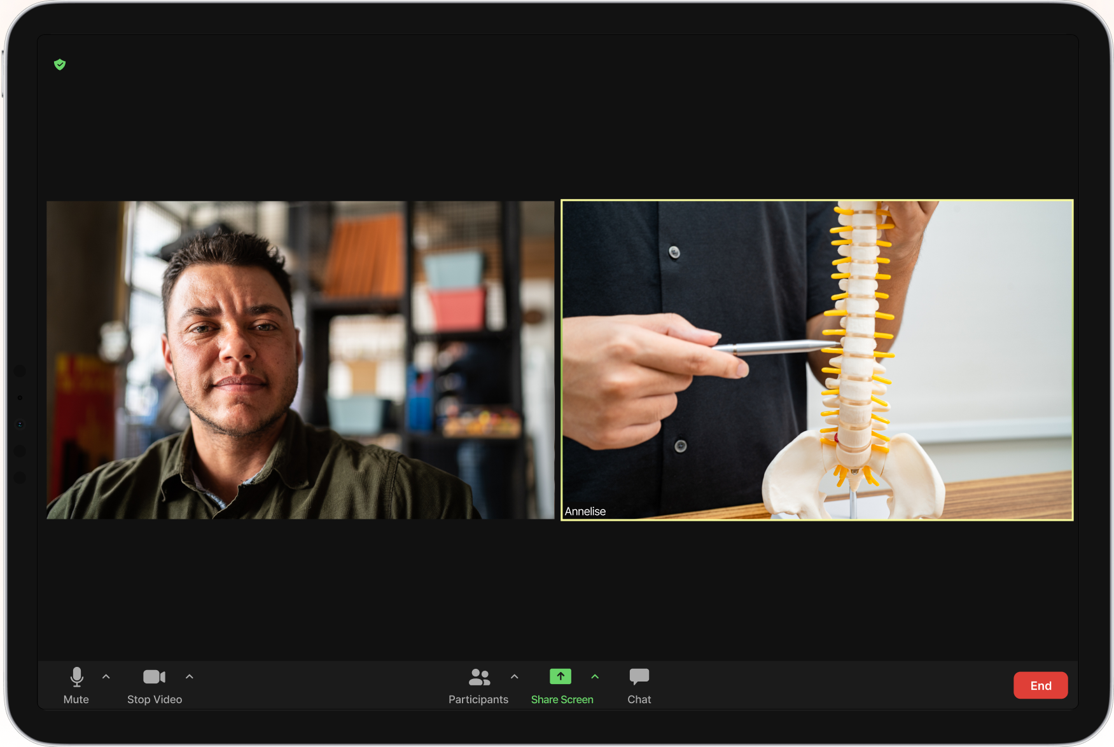The height and width of the screenshot is (747, 1114).
Task: Click the video camera icon
Action: pyautogui.click(x=154, y=677)
